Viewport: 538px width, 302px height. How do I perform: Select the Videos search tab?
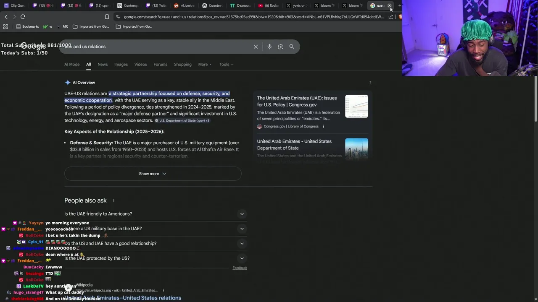click(140, 64)
